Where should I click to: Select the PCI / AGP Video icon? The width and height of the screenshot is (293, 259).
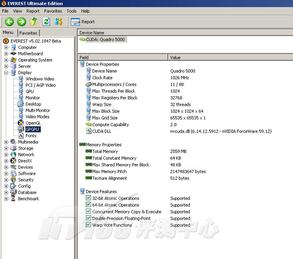[x=21, y=85]
